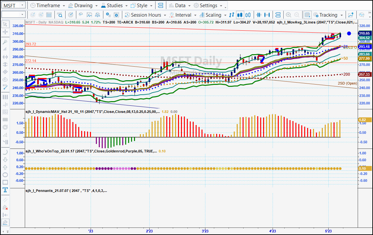The image size is (373, 235).
Task: Click the sjh_I_DynamicMAV_Hst study label
Action: pos(93,112)
